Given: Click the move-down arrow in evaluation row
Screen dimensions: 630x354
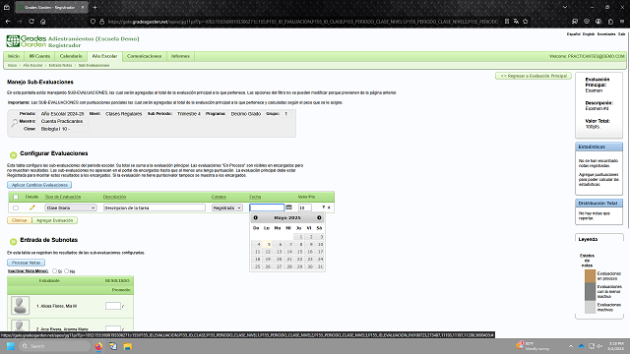Looking at the screenshot, I should point(324,207).
